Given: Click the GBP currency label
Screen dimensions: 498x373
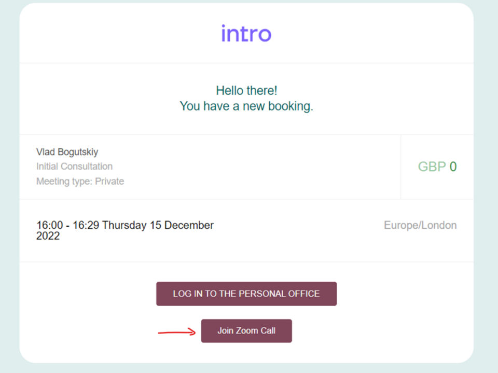Looking at the screenshot, I should [432, 167].
